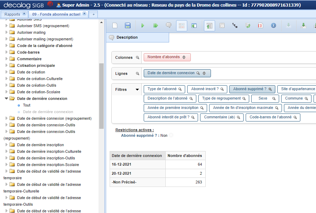
Task: Click the 'Nombre d'abonnés' column pill
Action: (167, 57)
